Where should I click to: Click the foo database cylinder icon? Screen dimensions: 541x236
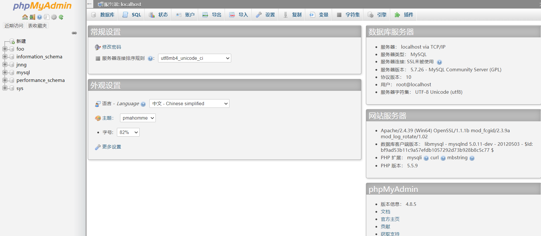[12, 49]
